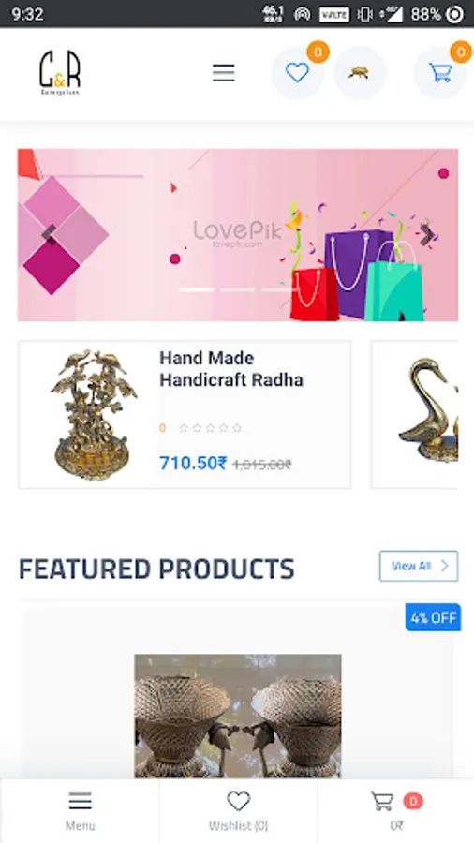Open the hamburger menu in the header
The width and height of the screenshot is (474, 843).
coord(224,72)
